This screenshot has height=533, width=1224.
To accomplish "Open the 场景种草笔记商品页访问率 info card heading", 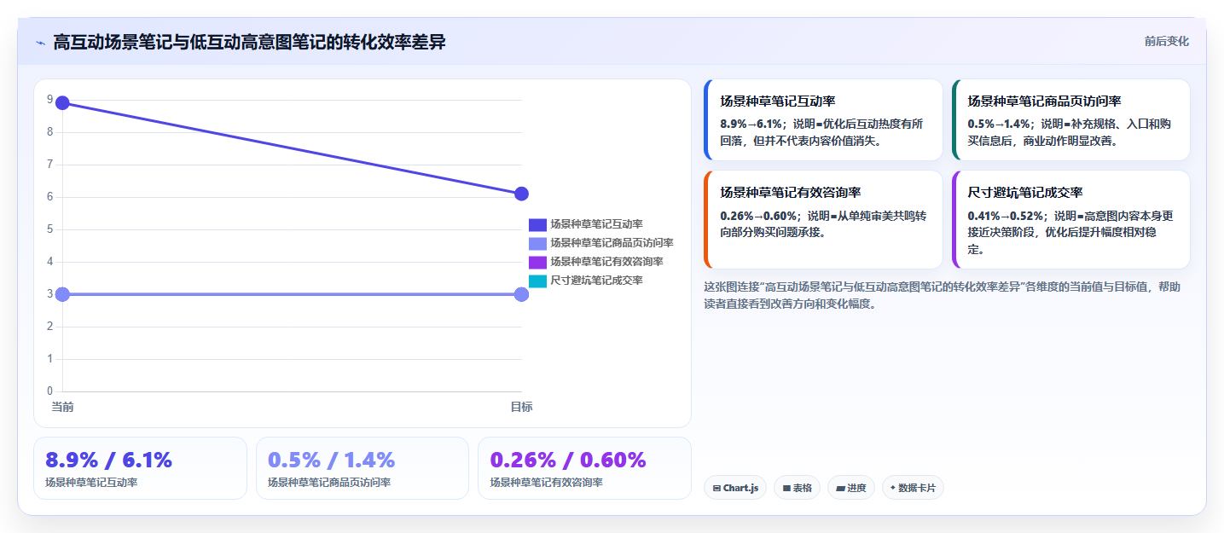I will point(1044,101).
